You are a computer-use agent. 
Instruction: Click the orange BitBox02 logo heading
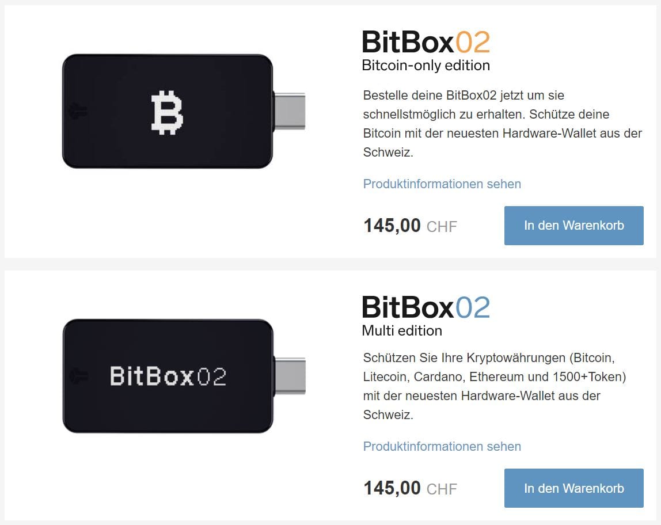(x=426, y=41)
